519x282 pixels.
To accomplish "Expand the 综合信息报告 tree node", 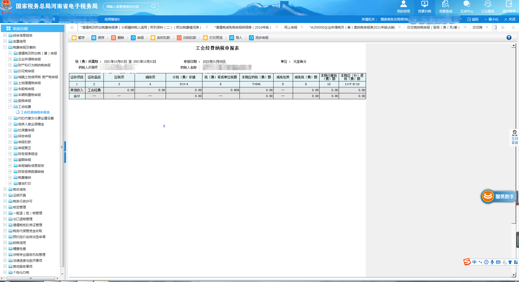I will click(x=5, y=35).
